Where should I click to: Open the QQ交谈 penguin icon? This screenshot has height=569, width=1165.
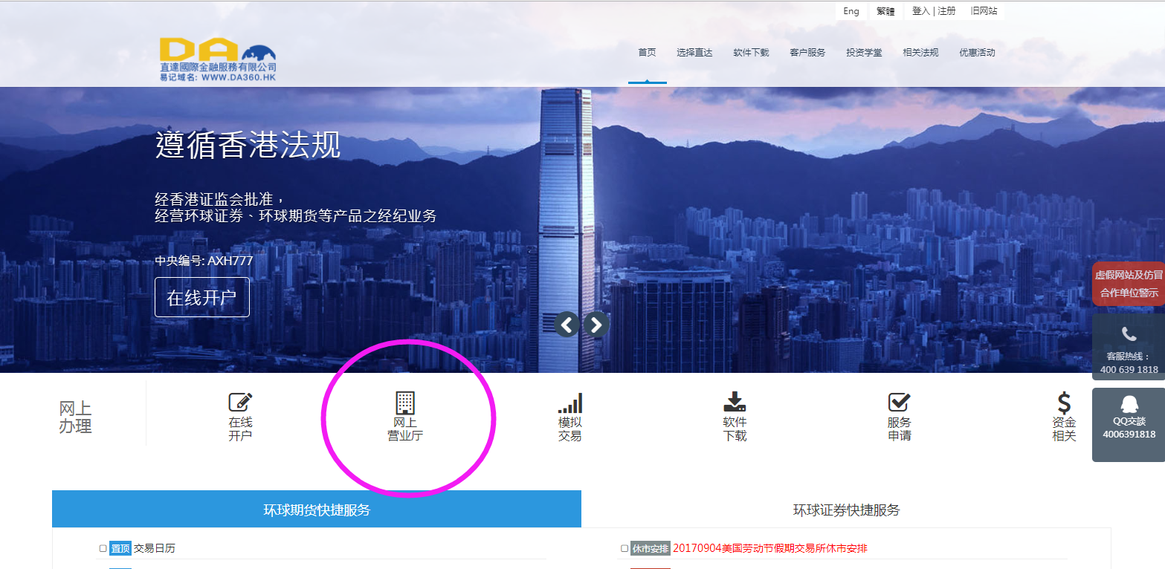click(1129, 404)
